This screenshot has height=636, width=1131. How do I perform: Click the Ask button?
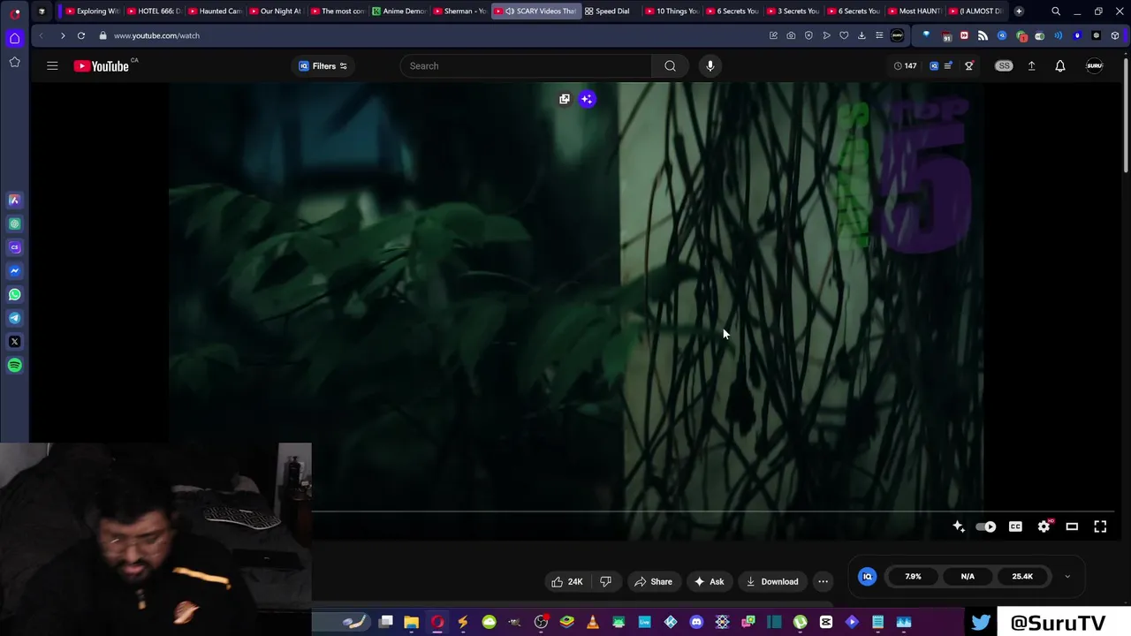(x=710, y=581)
